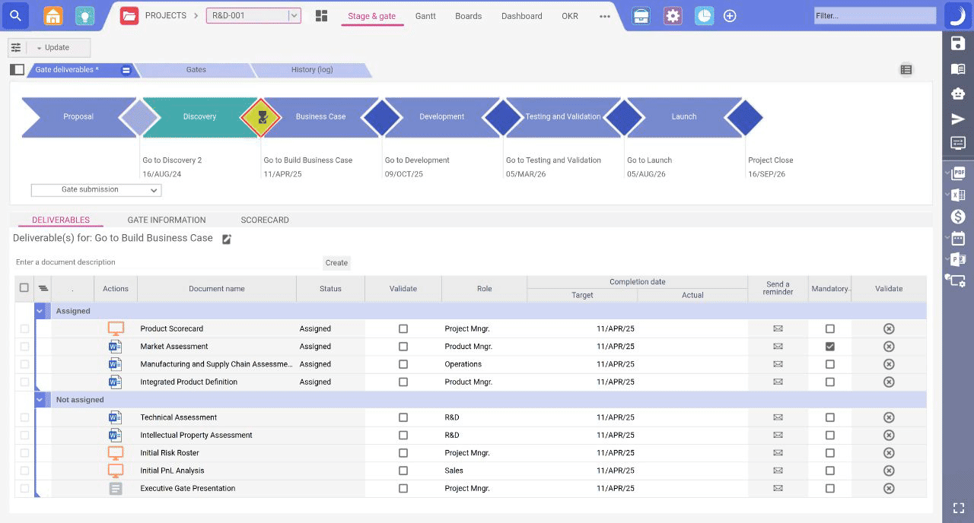Open the Gantt view

coord(425,15)
